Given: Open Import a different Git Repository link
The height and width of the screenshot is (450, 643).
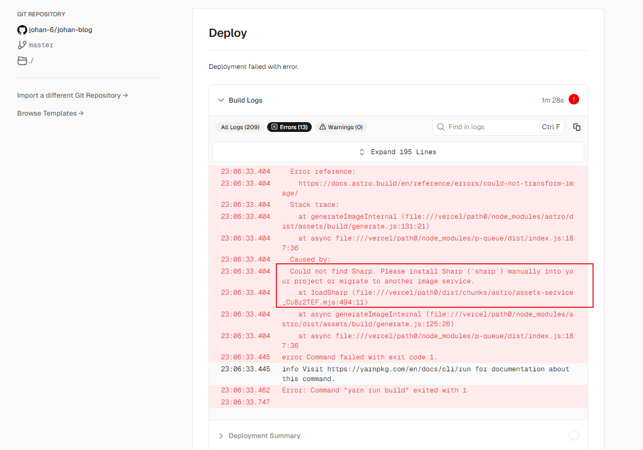Looking at the screenshot, I should (x=73, y=96).
